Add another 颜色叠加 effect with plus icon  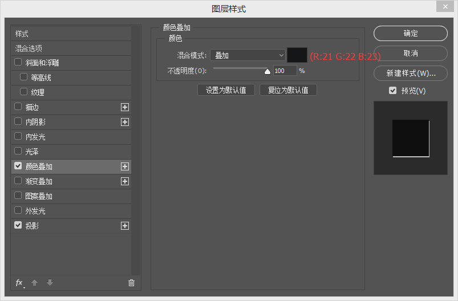click(125, 166)
